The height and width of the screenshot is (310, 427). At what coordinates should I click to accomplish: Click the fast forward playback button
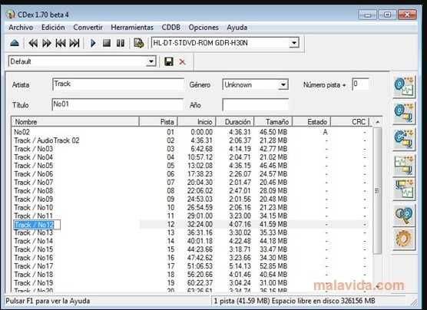pyautogui.click(x=47, y=43)
